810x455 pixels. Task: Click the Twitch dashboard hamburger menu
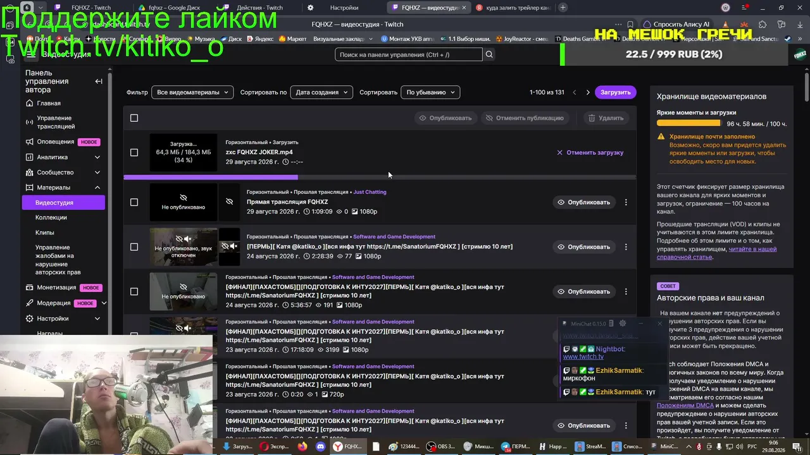click(x=31, y=54)
